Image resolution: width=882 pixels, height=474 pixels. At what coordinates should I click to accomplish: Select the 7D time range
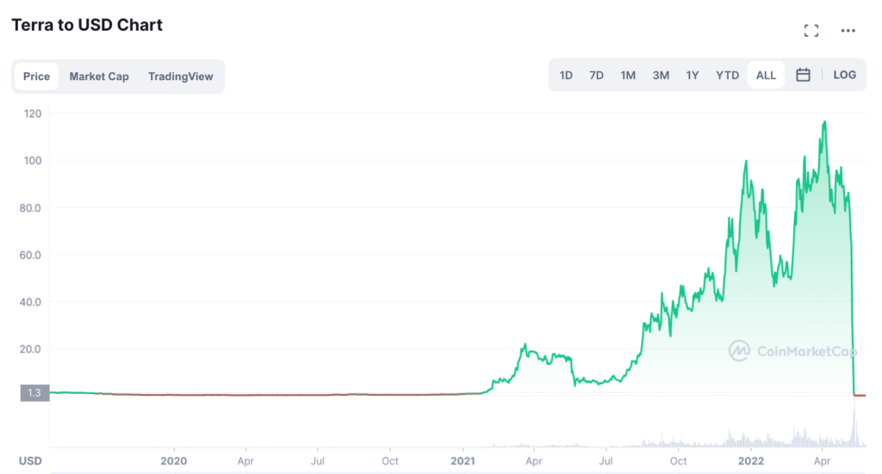(596, 75)
